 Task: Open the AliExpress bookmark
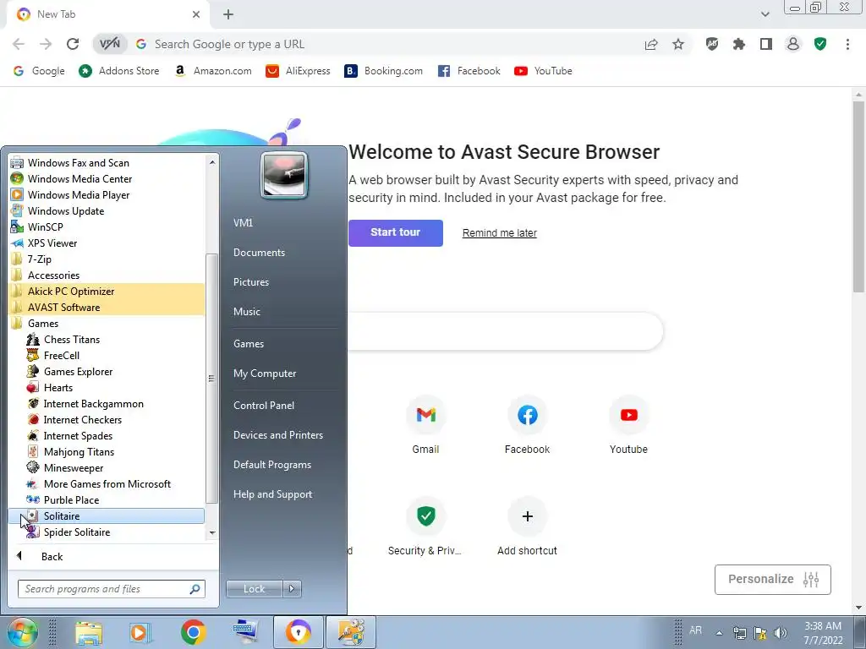point(298,71)
